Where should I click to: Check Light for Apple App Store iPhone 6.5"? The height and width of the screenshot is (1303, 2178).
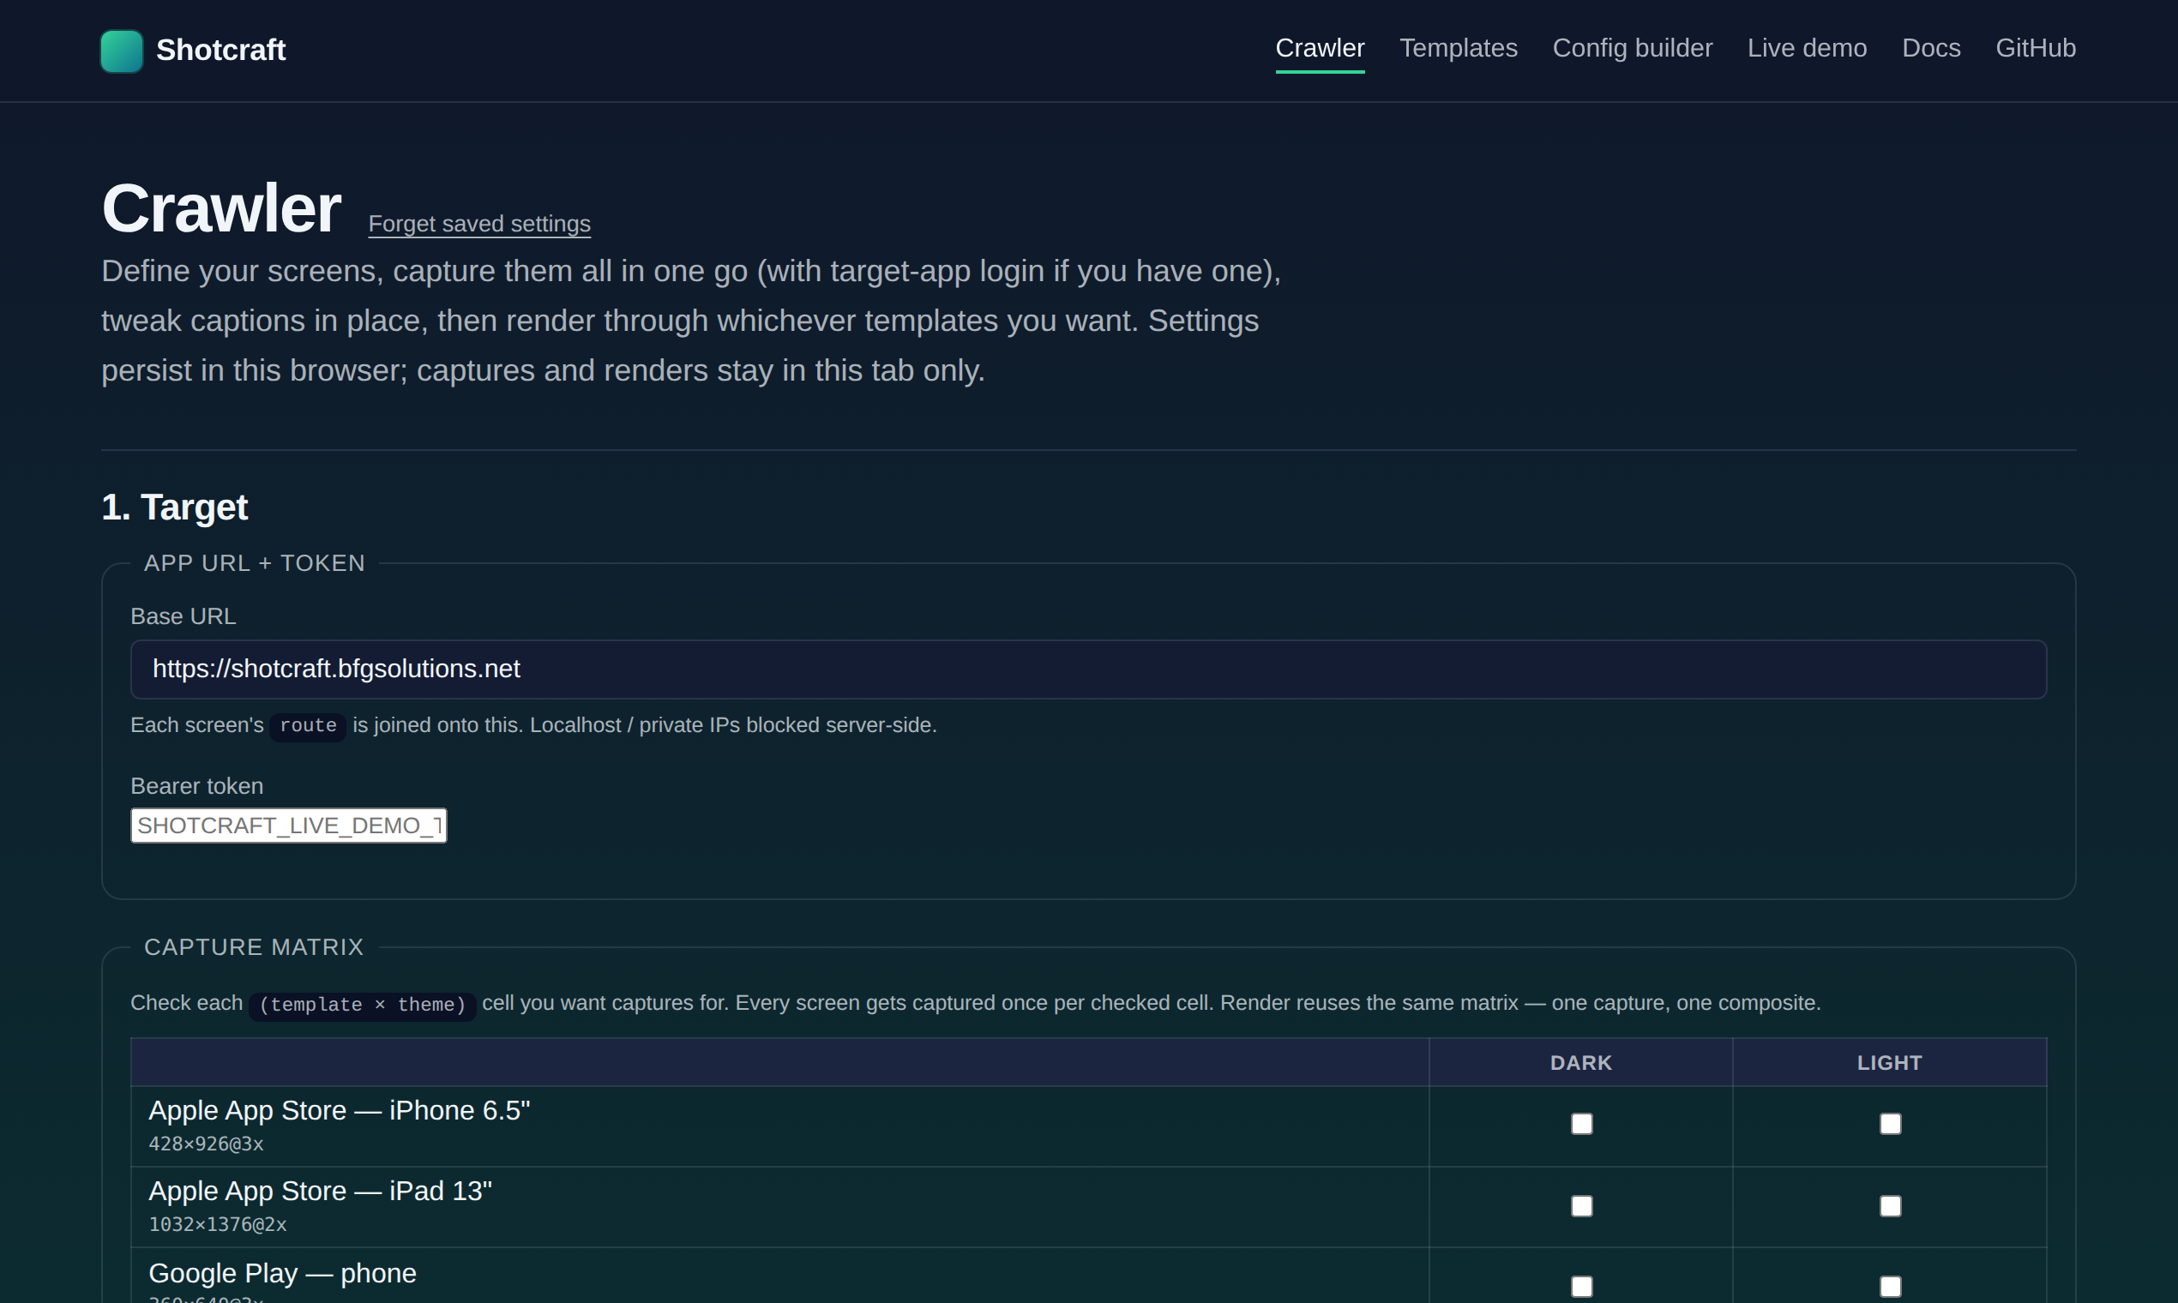point(1890,1124)
